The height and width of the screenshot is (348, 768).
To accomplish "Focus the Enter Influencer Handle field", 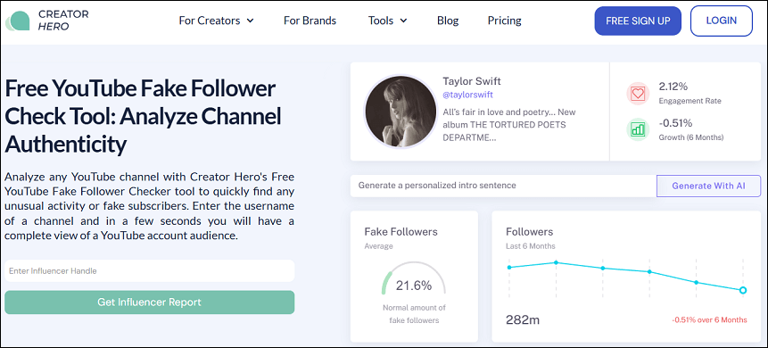I will (x=149, y=270).
